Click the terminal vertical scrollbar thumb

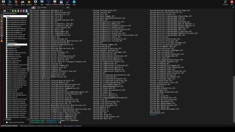click(234, 99)
